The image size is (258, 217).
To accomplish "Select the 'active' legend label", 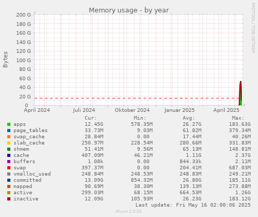I will pyautogui.click(x=23, y=193).
